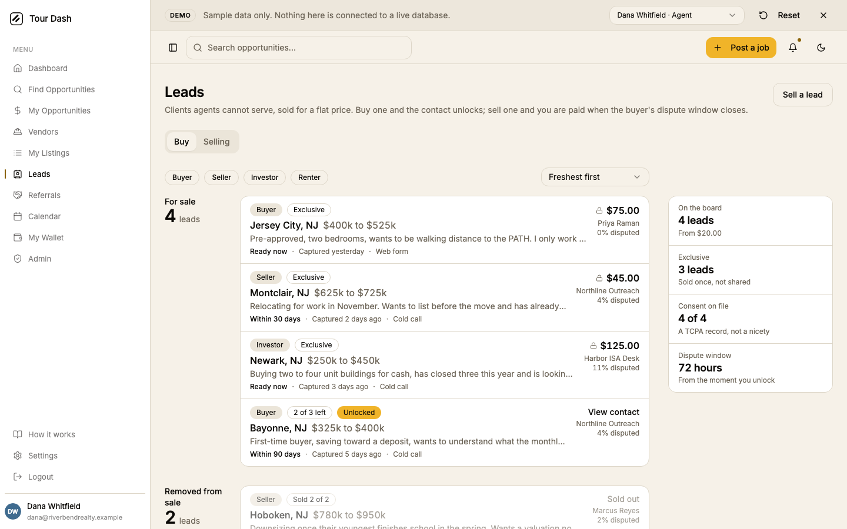Image resolution: width=847 pixels, height=529 pixels.
Task: Open My Listings via list icon
Action: click(18, 153)
